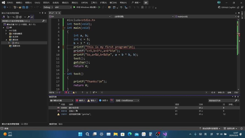Click the Save All icon
The image size is (245, 138).
point(27,7)
